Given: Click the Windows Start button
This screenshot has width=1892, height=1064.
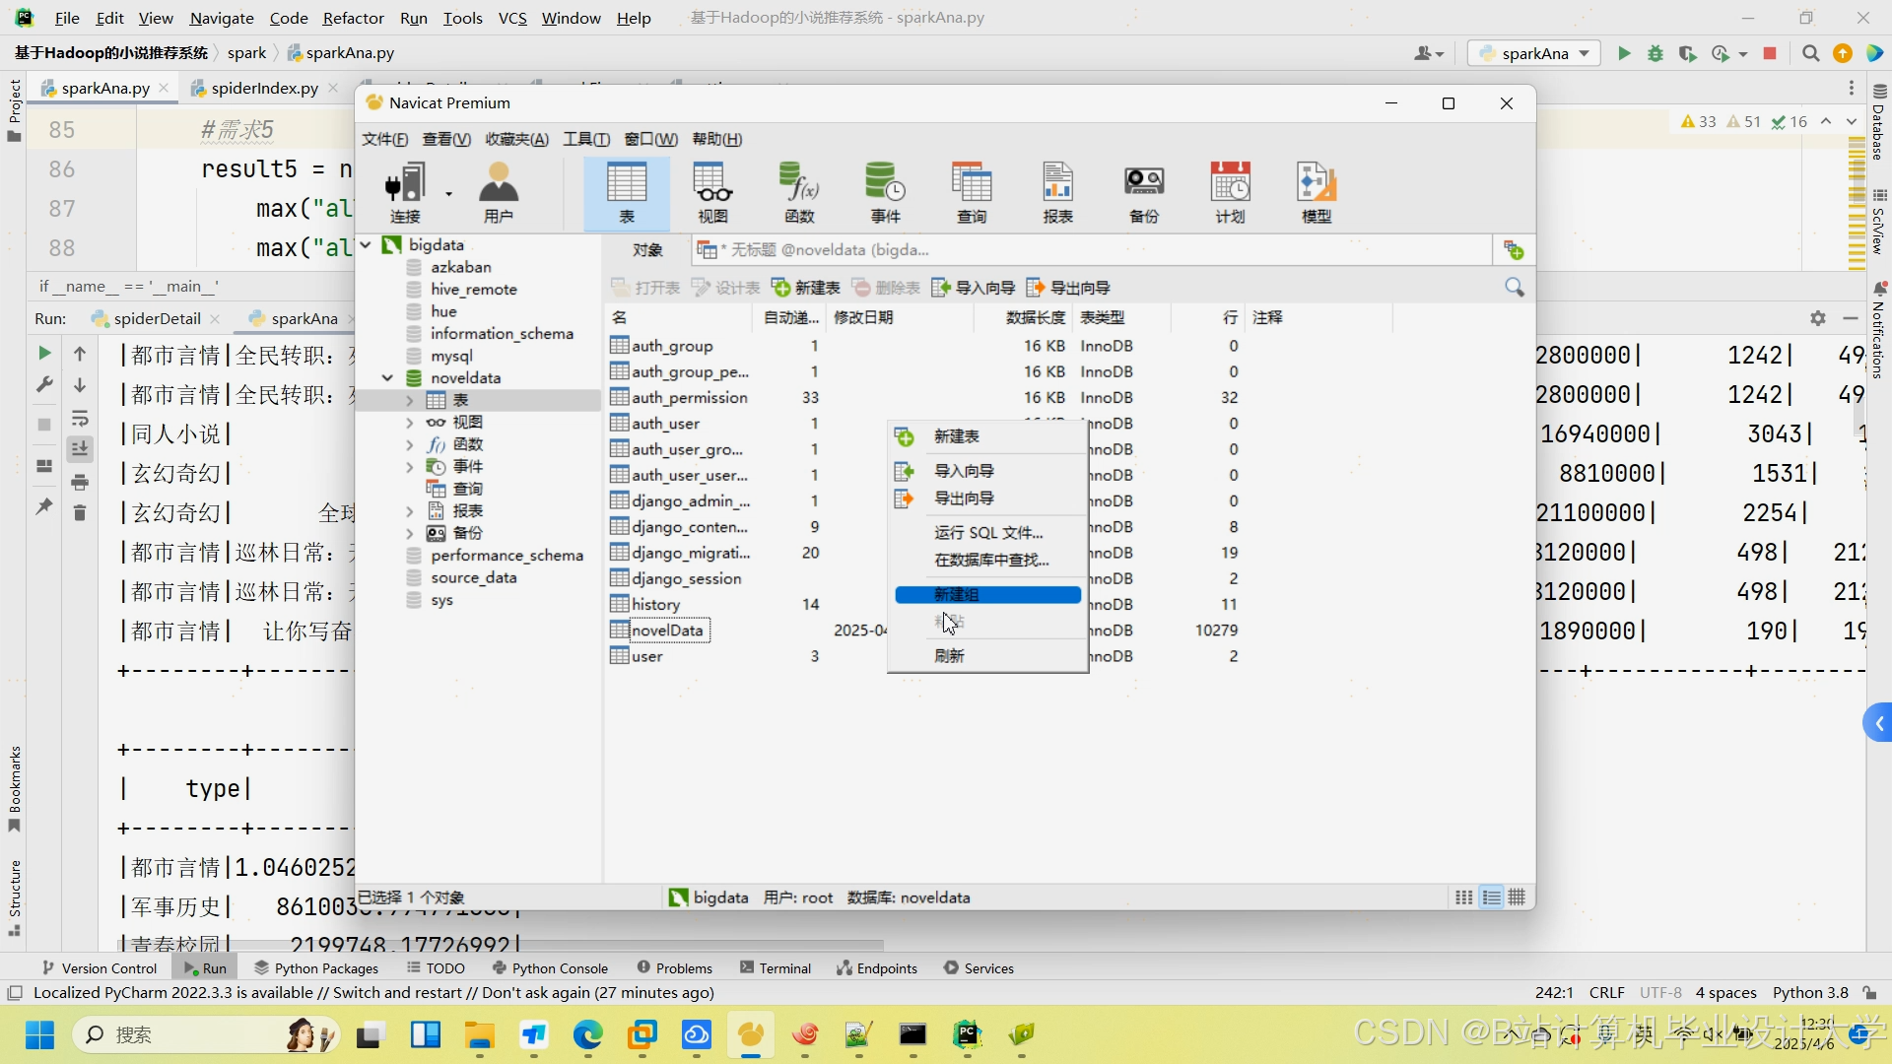Looking at the screenshot, I should [38, 1034].
